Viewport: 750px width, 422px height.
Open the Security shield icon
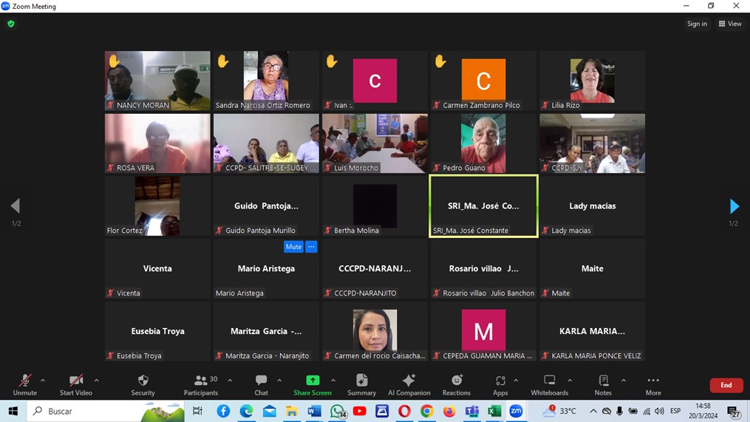click(x=143, y=381)
